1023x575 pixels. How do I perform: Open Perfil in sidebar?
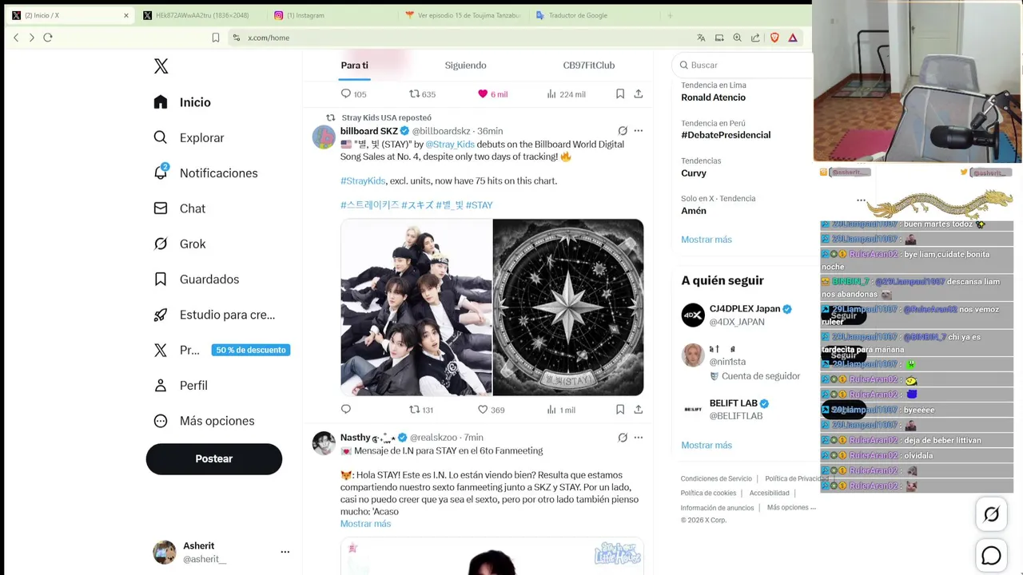181,385
